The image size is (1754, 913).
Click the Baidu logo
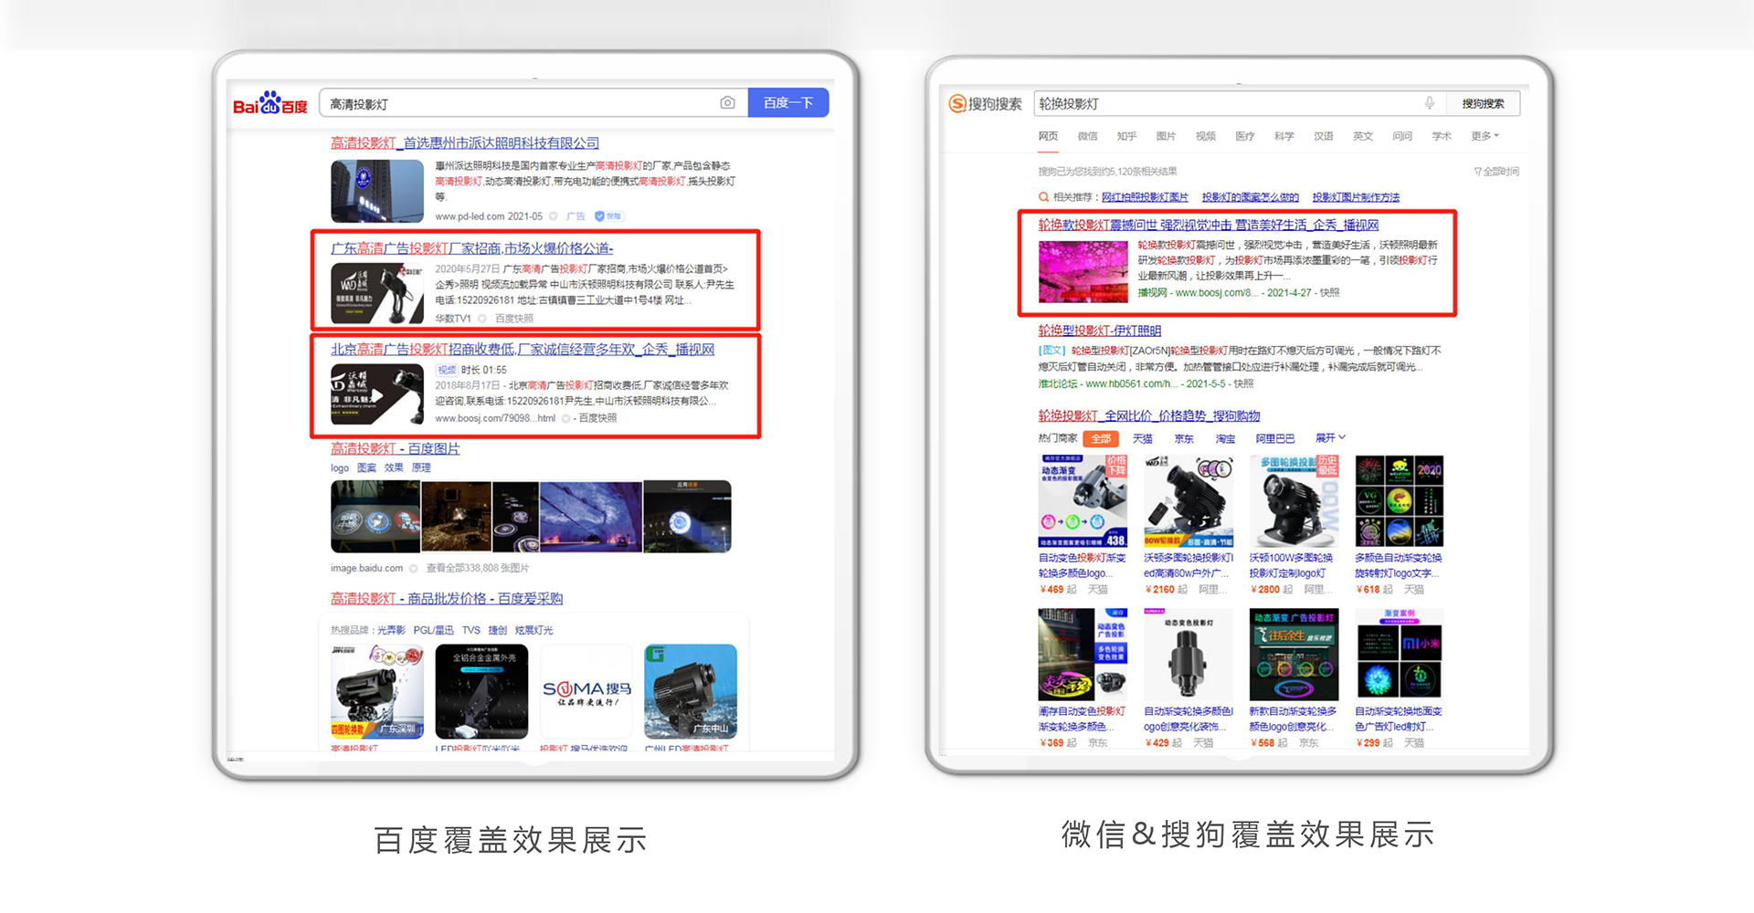(269, 103)
